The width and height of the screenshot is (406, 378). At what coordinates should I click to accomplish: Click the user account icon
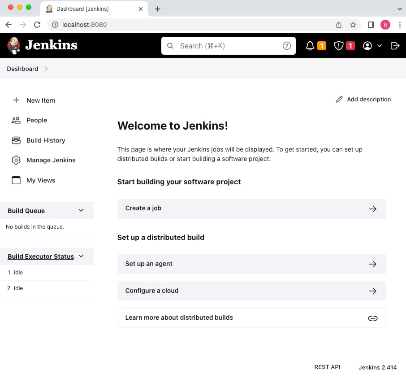tap(367, 46)
